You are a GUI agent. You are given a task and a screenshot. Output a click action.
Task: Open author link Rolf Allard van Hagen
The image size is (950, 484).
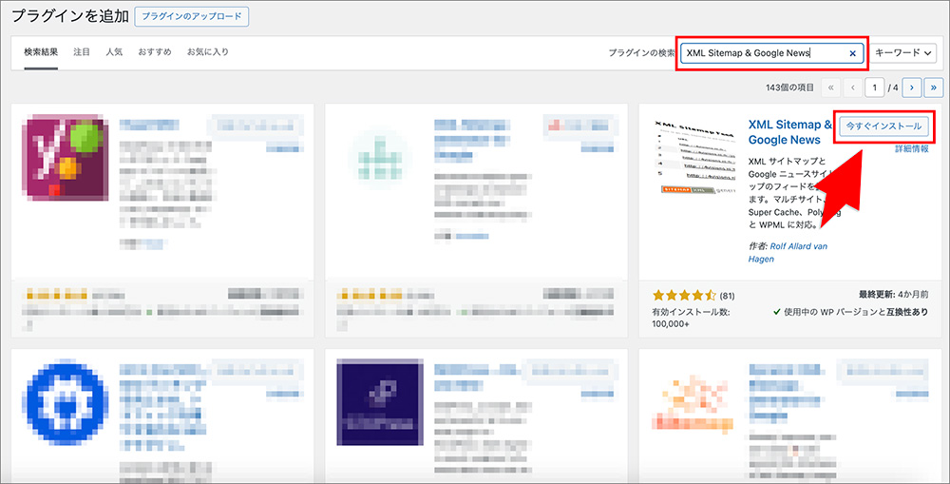tap(788, 252)
